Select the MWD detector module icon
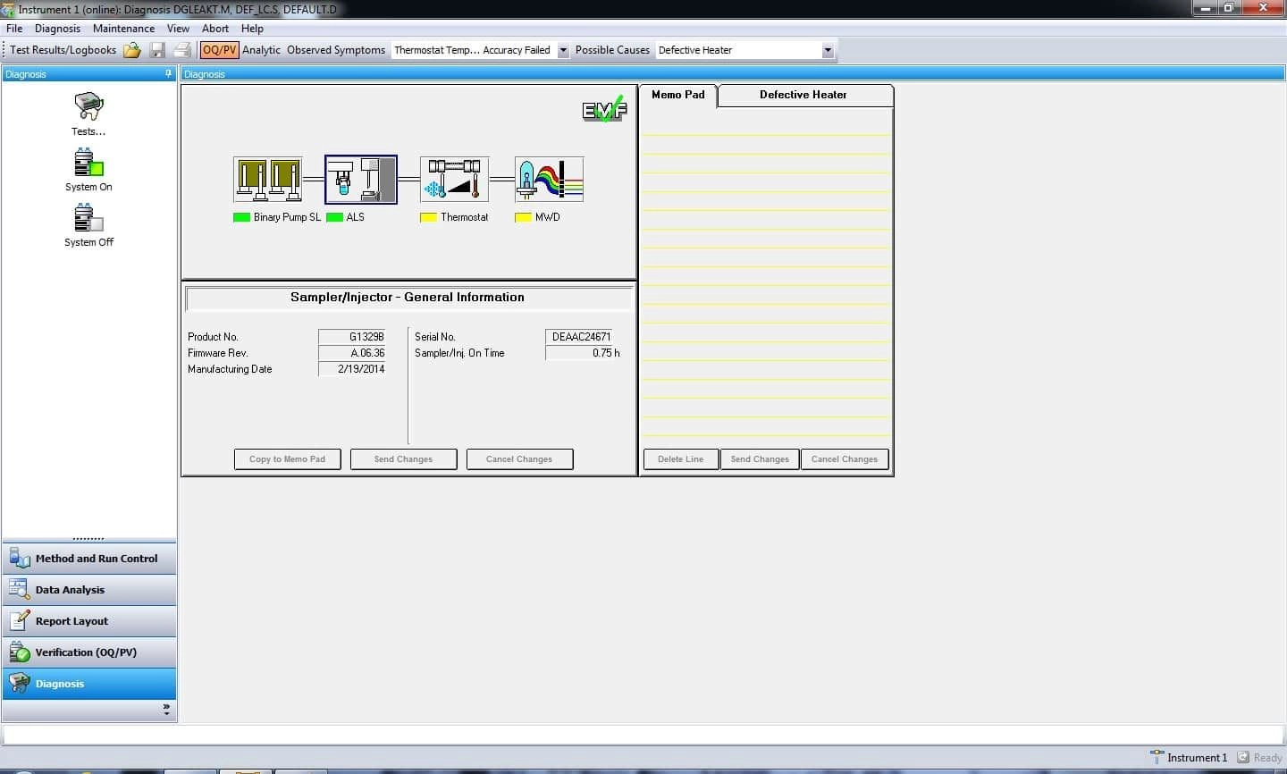 [x=548, y=179]
